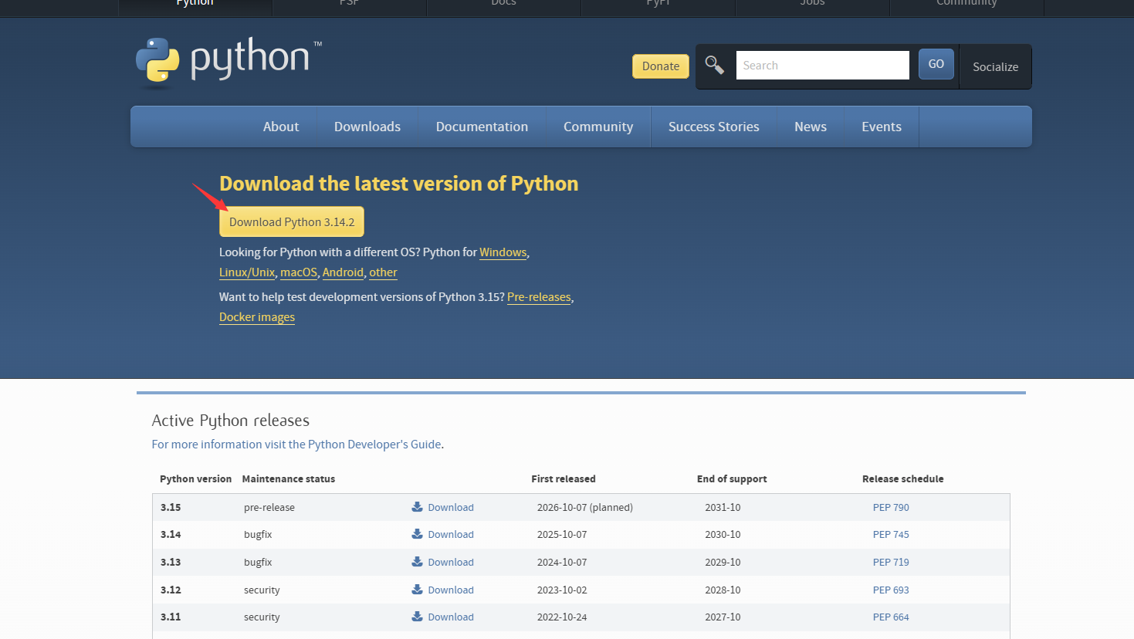1134x639 pixels.
Task: Click version 3.14 table cell
Action: click(171, 534)
